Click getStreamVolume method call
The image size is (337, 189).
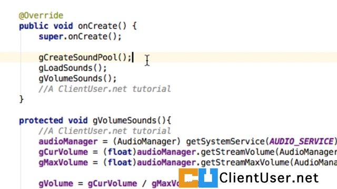click(x=237, y=152)
